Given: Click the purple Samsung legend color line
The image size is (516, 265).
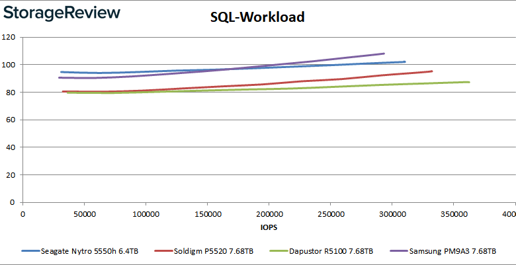Looking at the screenshot, I should click(x=398, y=251).
